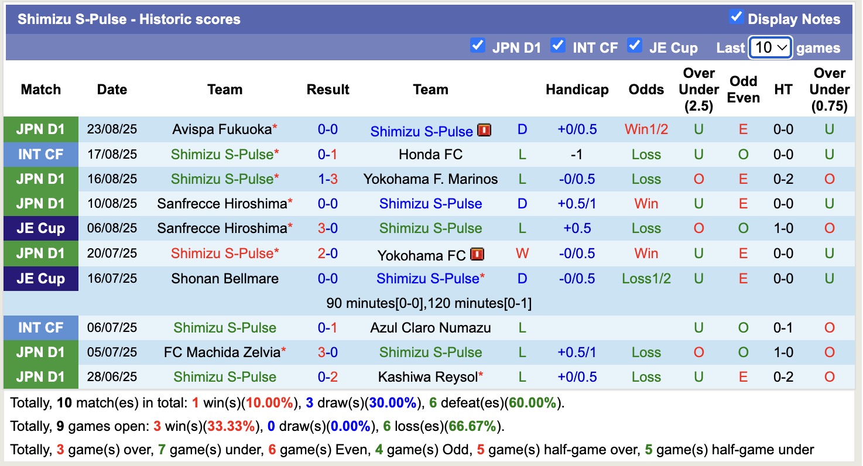This screenshot has height=466, width=863.
Task: Uncheck the JPN D1 filter checkbox
Action: (x=478, y=44)
